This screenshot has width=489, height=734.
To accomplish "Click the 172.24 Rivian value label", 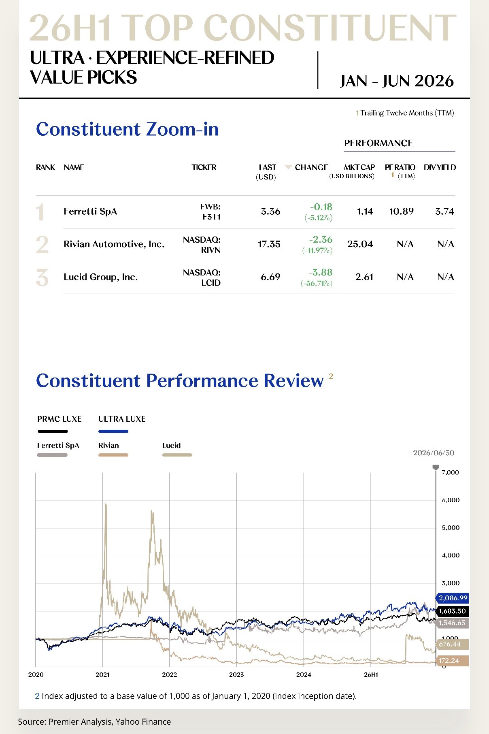I will pos(452,661).
